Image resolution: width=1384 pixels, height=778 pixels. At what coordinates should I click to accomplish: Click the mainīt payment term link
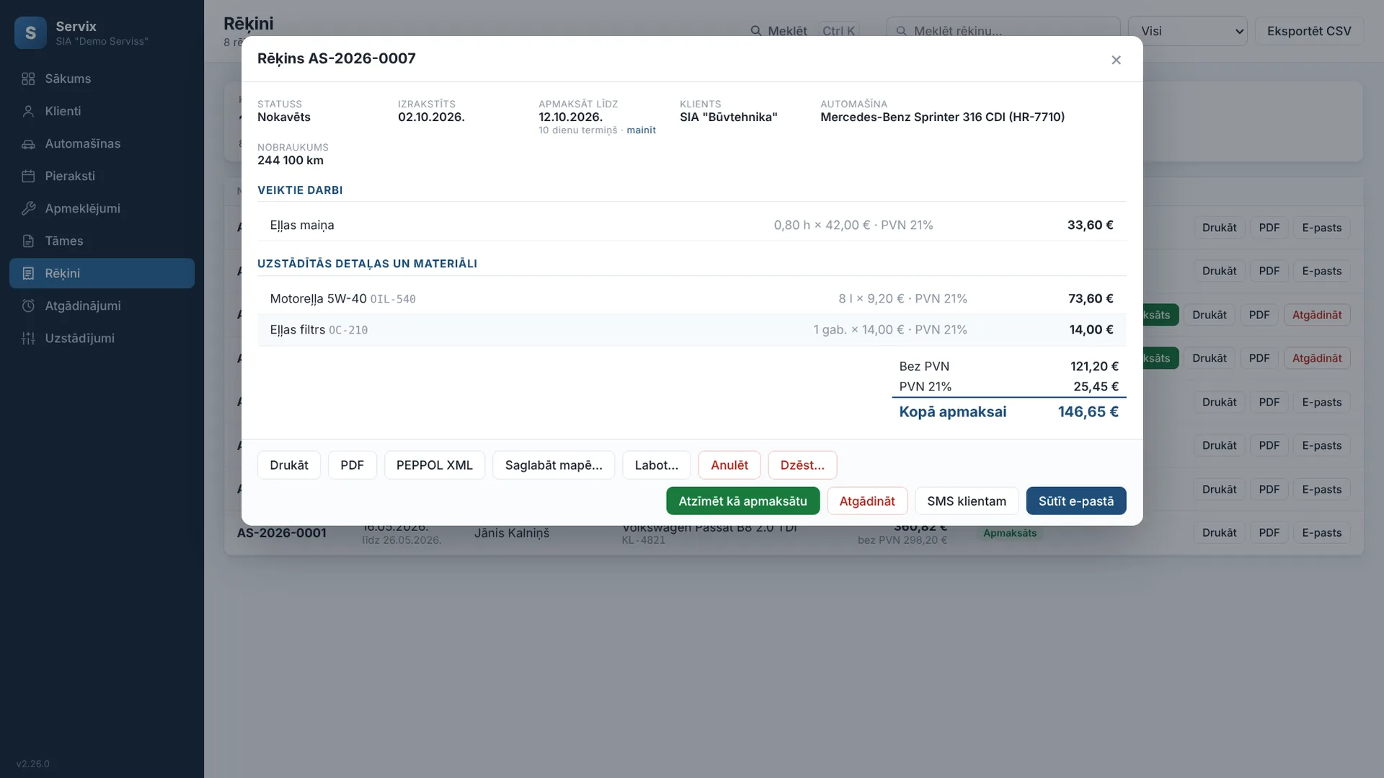tap(641, 130)
